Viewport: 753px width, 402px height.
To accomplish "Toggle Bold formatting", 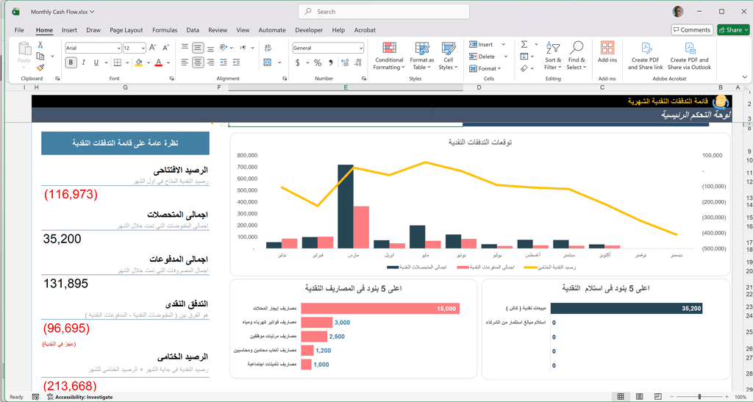I will click(x=71, y=62).
